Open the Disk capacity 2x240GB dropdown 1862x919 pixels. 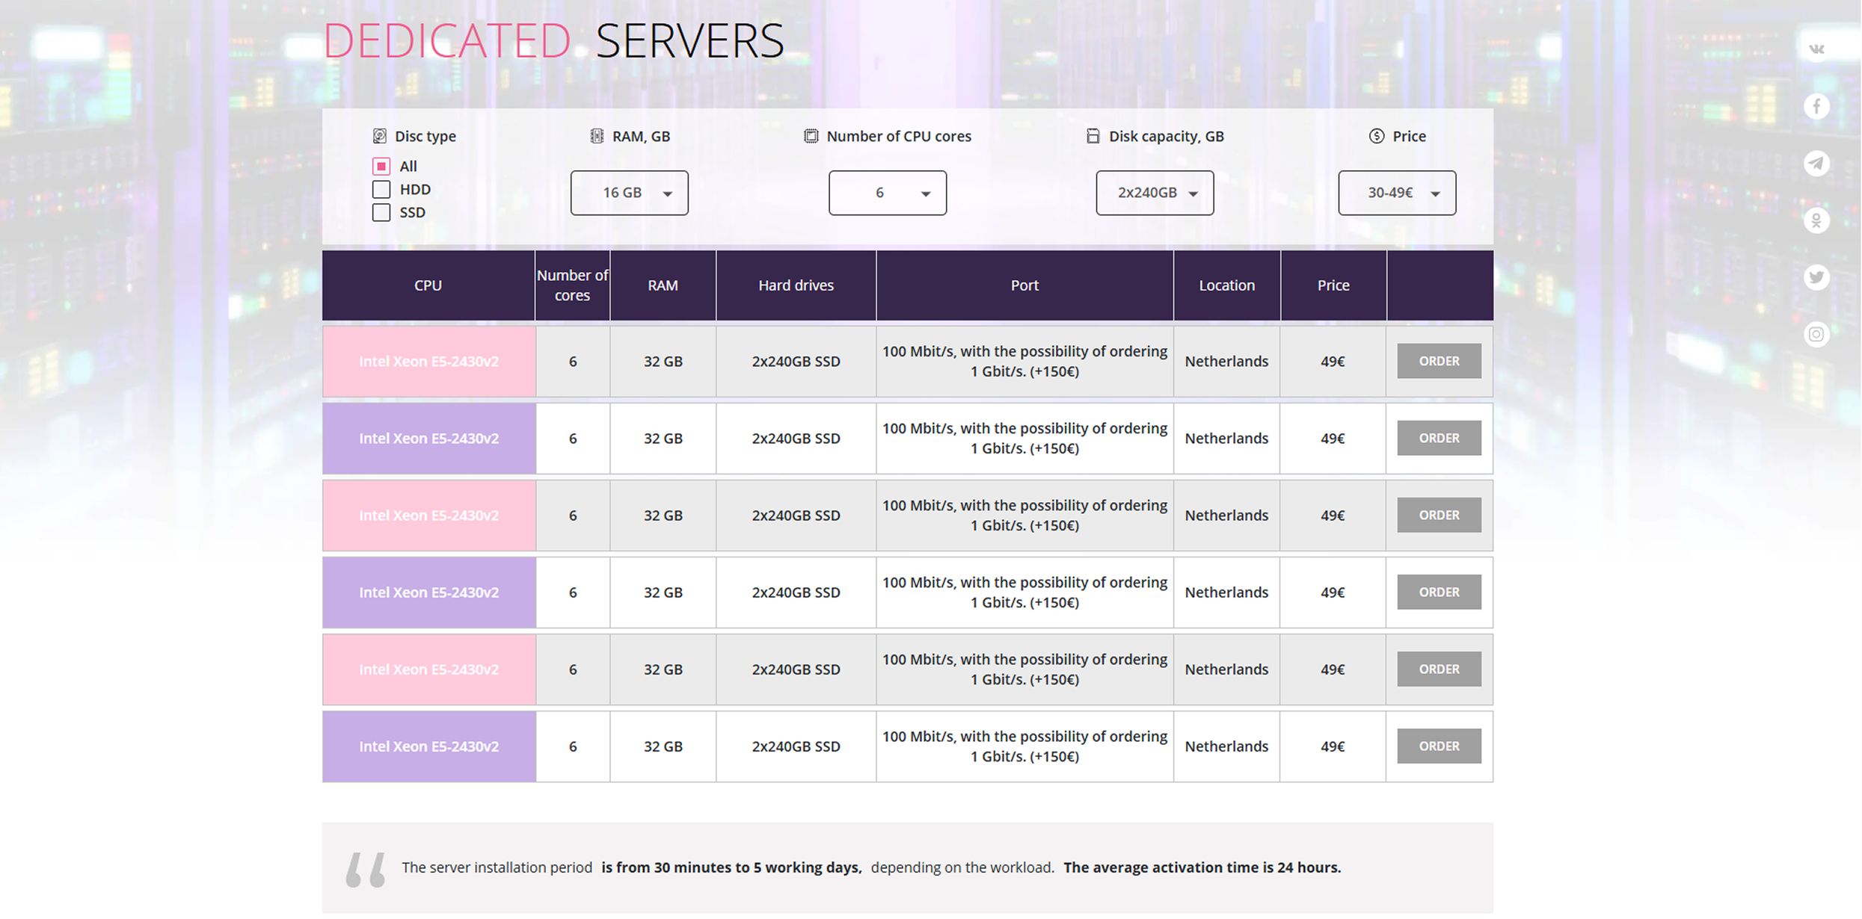[x=1155, y=193]
